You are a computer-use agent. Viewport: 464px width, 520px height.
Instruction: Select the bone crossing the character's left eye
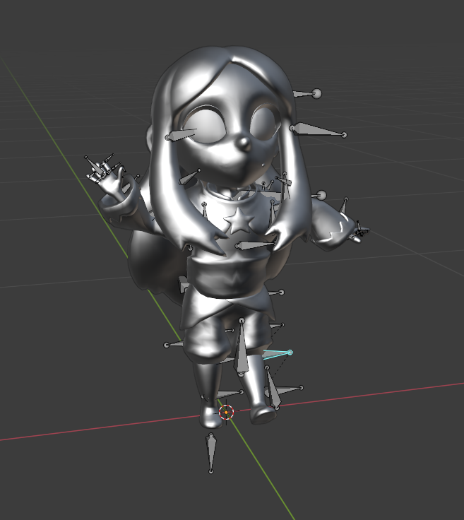click(181, 134)
